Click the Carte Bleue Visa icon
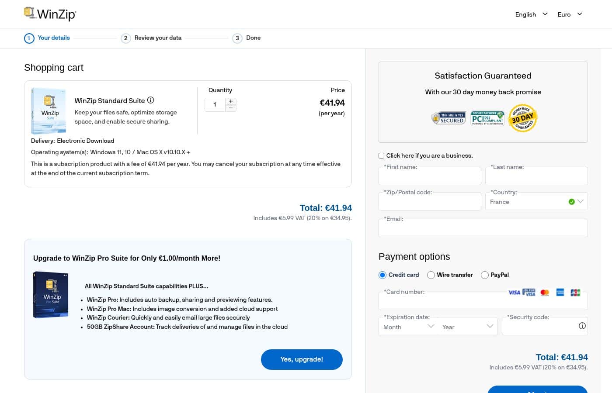The width and height of the screenshot is (612, 393). tap(529, 293)
